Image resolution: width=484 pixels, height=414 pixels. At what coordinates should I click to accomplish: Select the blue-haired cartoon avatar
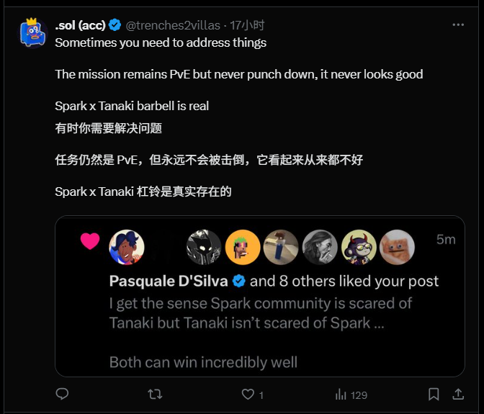pyautogui.click(x=127, y=247)
